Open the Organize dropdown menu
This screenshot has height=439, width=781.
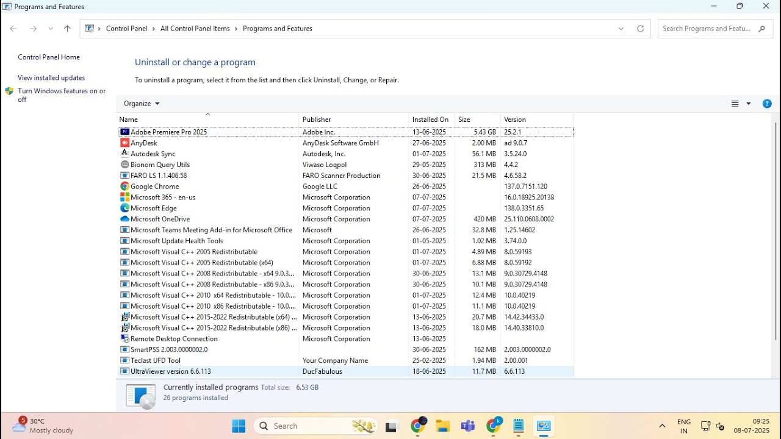[x=142, y=104]
